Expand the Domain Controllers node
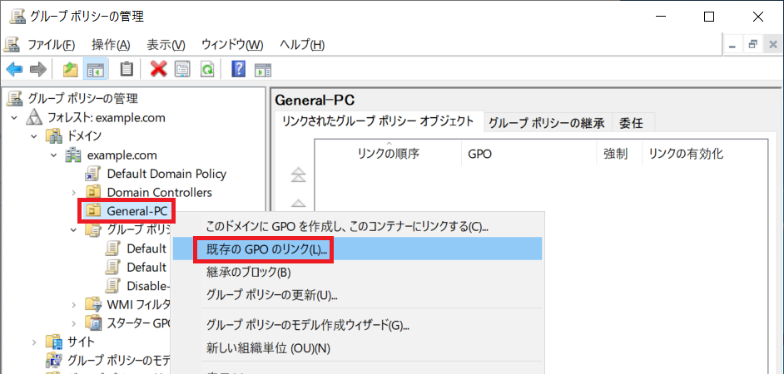 (74, 193)
